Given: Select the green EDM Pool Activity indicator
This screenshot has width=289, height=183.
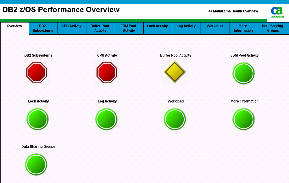Looking at the screenshot, I should [x=243, y=73].
